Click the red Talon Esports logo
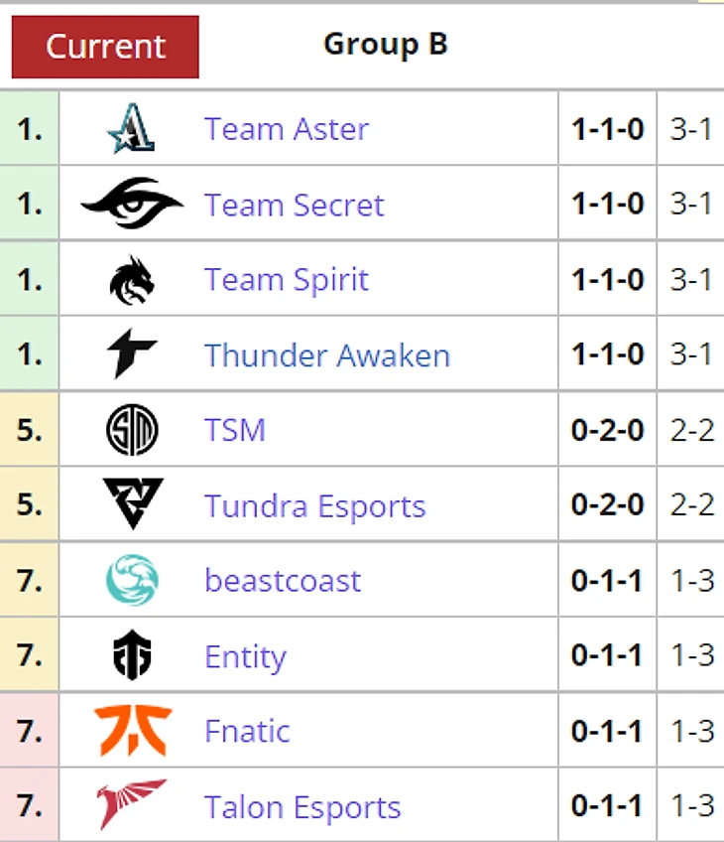This screenshot has height=842, width=724. click(131, 805)
